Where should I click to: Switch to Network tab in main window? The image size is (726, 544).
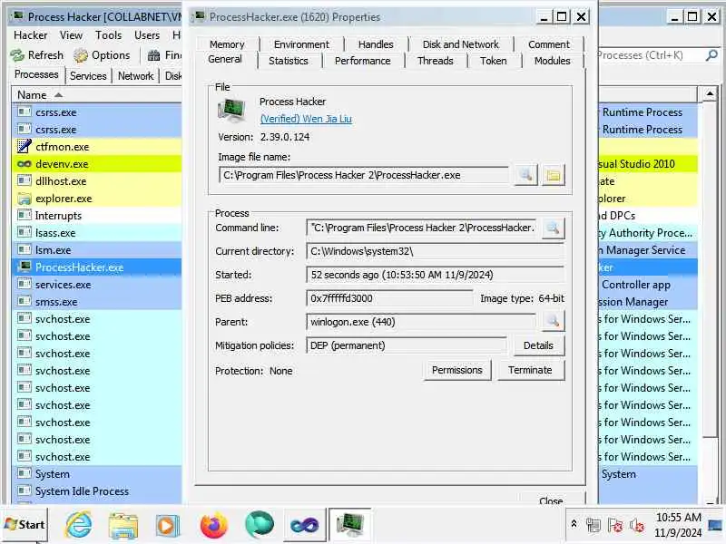coord(135,76)
